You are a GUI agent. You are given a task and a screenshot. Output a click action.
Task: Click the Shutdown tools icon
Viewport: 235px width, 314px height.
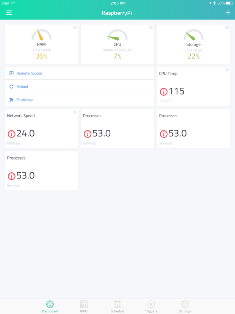(x=11, y=100)
